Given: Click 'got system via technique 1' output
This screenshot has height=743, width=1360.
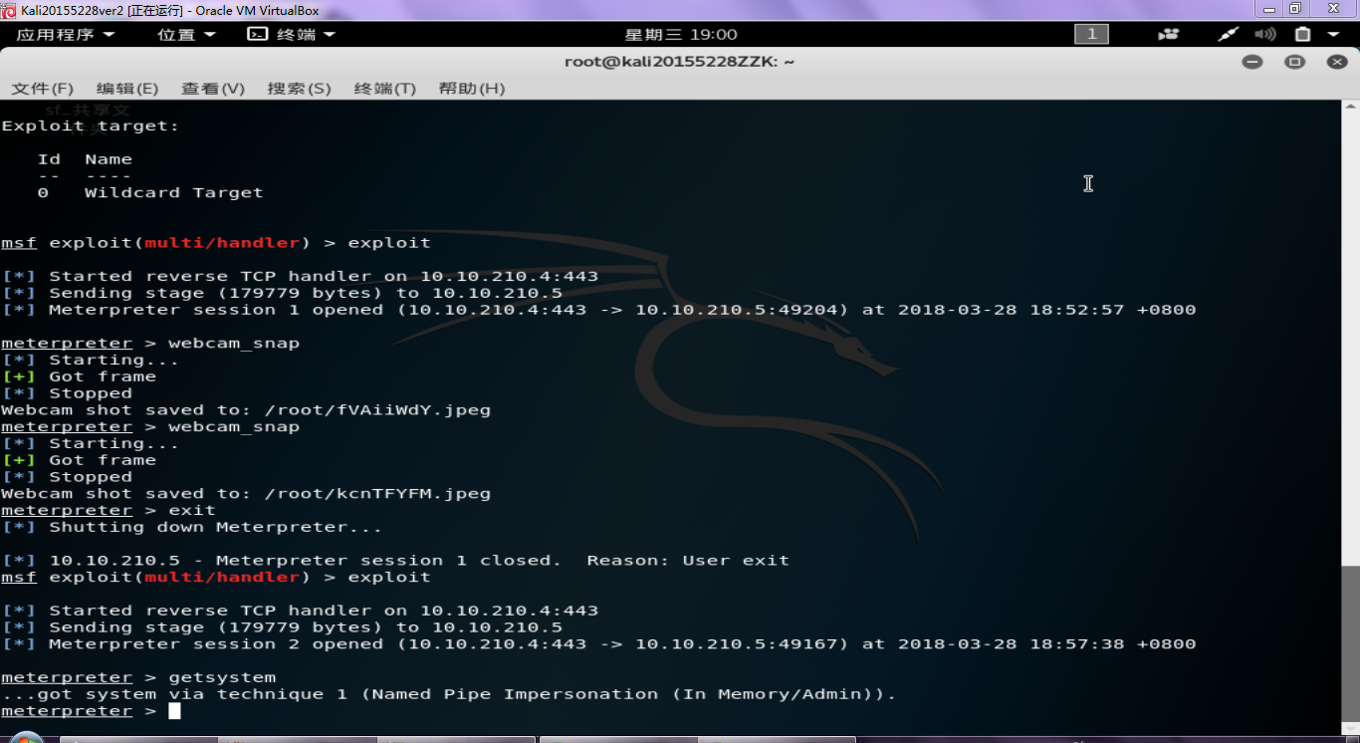Looking at the screenshot, I should pos(449,694).
